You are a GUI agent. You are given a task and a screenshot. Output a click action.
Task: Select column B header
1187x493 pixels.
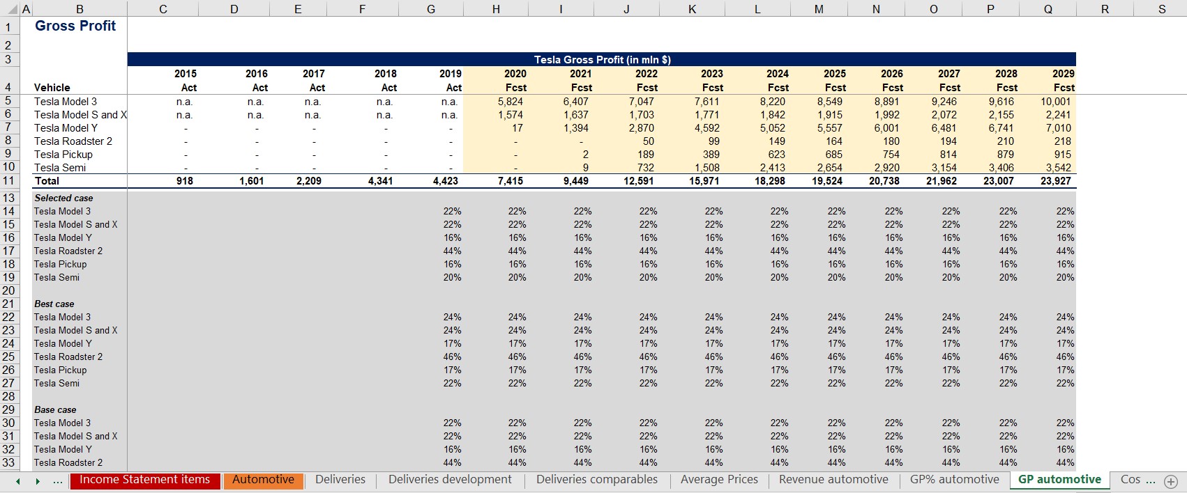click(x=80, y=9)
